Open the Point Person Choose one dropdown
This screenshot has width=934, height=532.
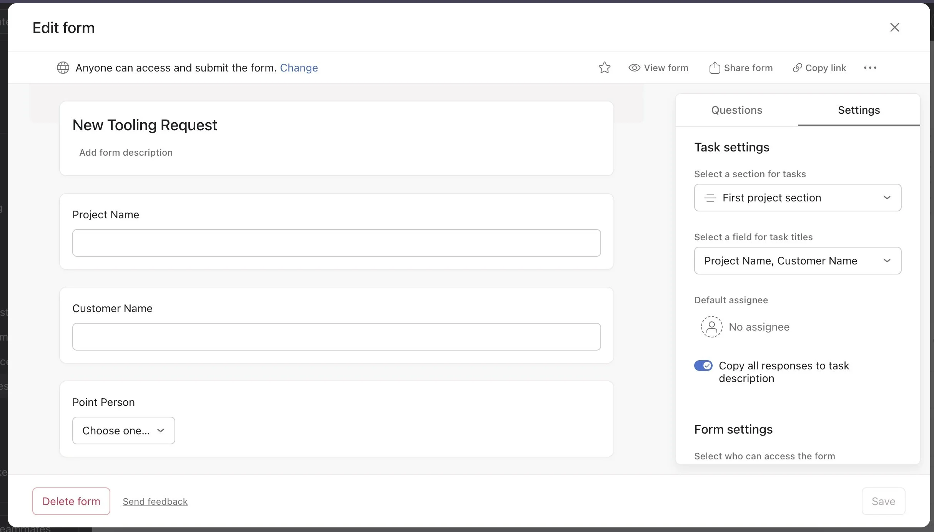point(123,430)
